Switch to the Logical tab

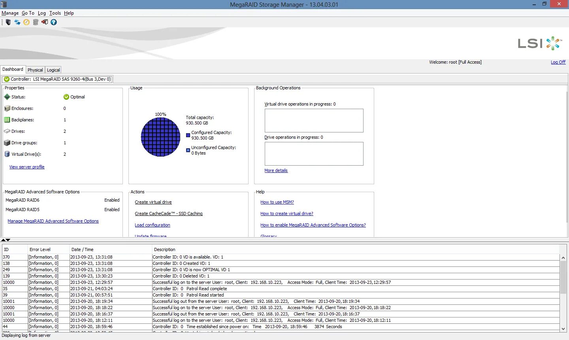(x=53, y=70)
